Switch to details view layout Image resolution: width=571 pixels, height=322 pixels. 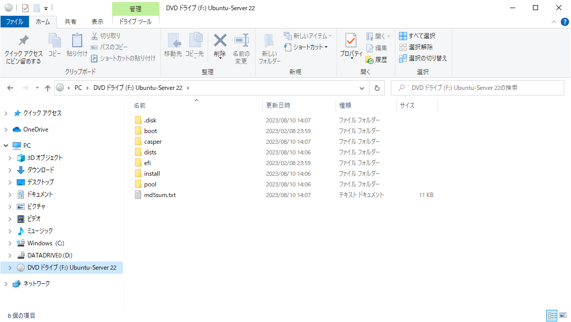click(552, 315)
